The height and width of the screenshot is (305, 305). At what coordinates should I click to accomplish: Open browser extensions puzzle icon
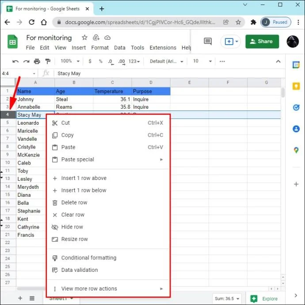[253, 22]
